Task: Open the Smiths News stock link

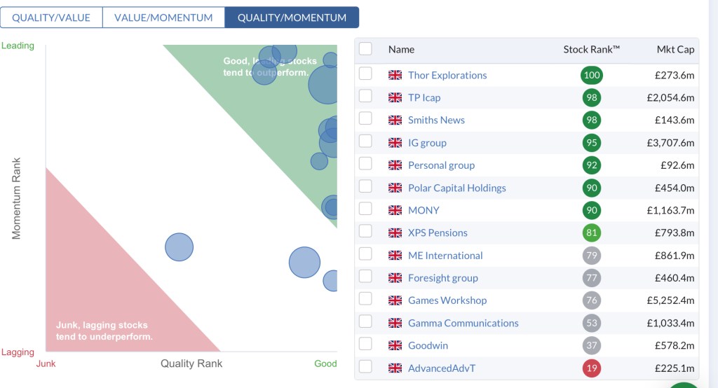Action: point(436,120)
